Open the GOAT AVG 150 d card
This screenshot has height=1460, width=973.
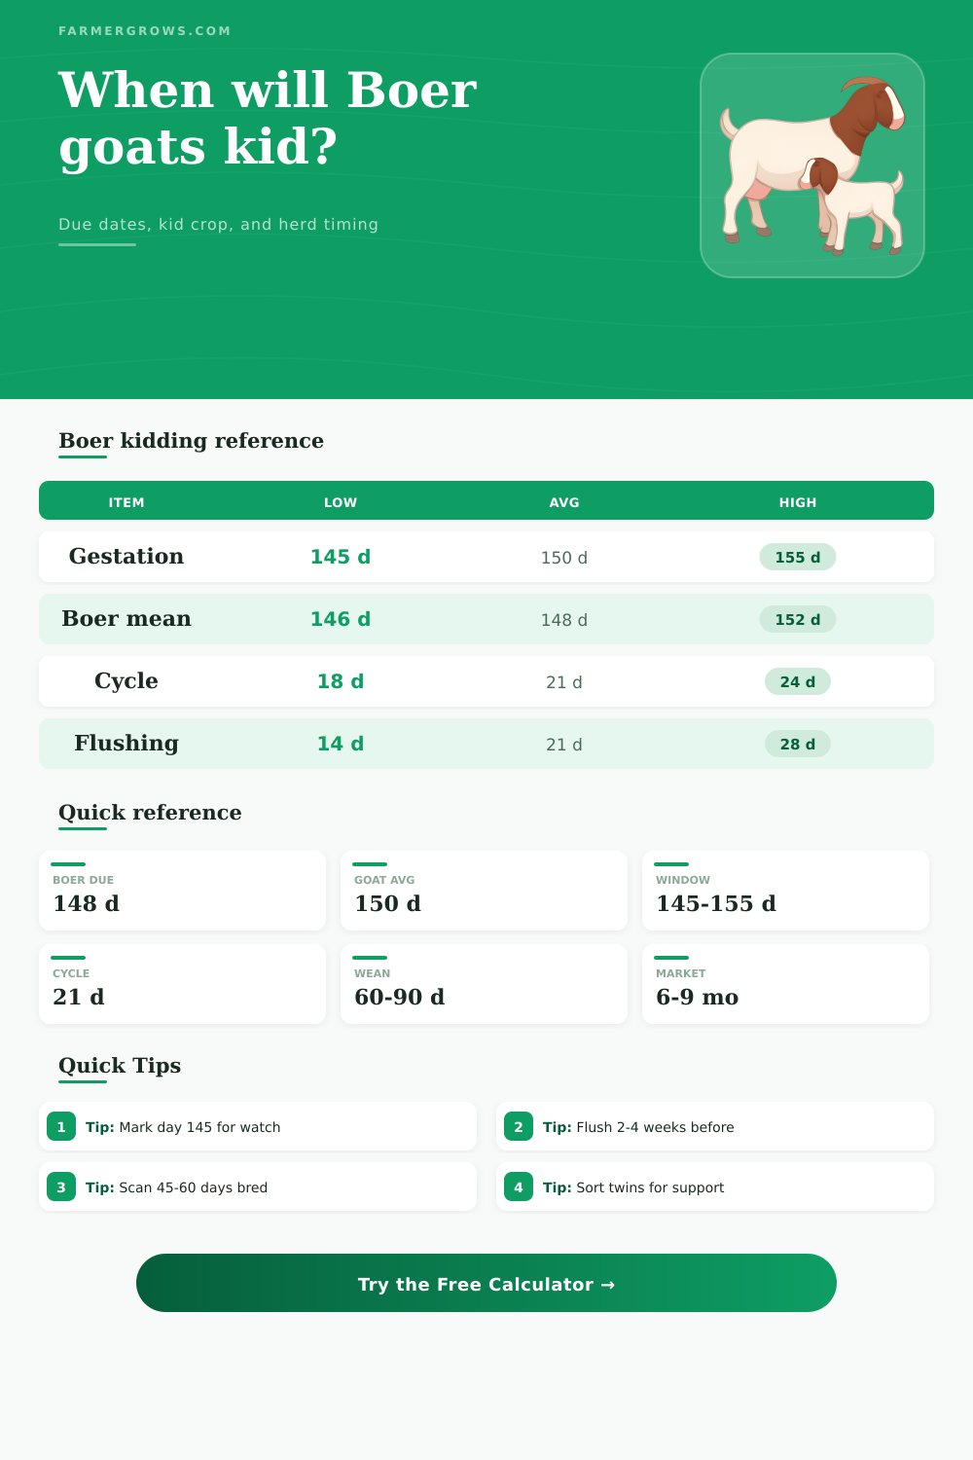484,891
